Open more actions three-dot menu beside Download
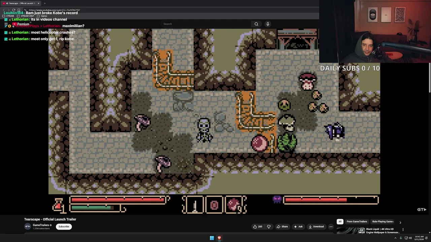This screenshot has width=431, height=242. pyautogui.click(x=331, y=227)
